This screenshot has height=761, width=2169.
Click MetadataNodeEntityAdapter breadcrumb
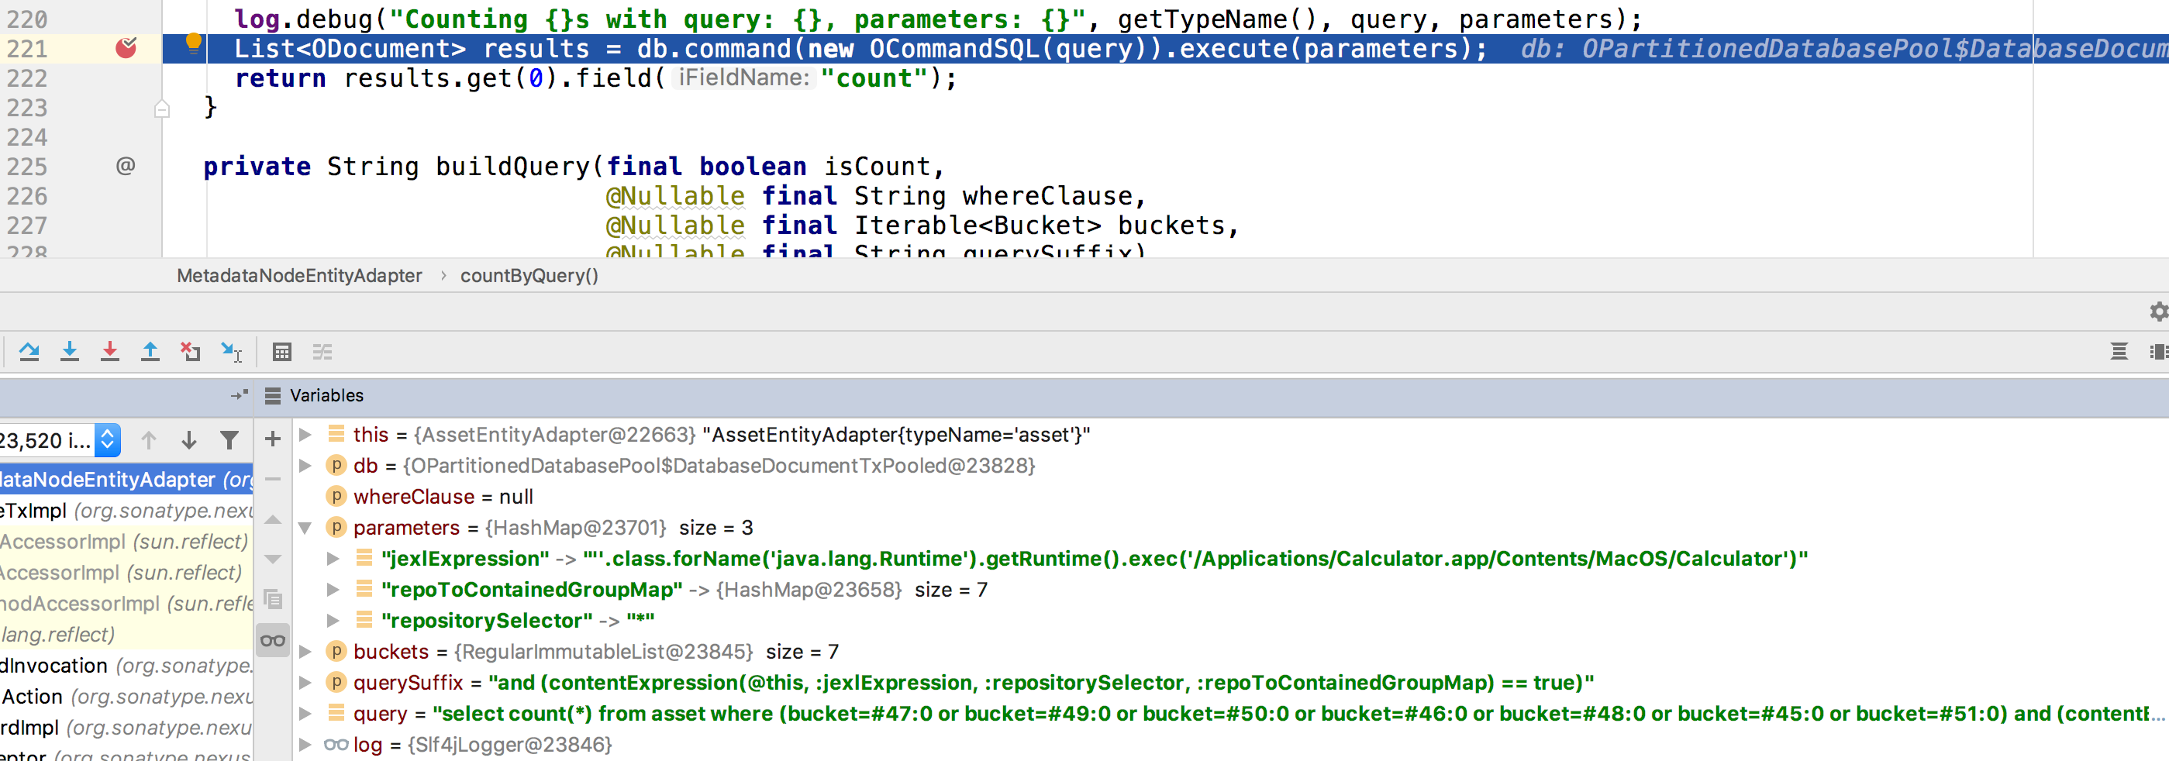(x=299, y=276)
